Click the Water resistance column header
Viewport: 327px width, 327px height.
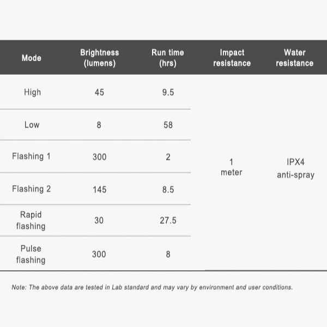click(x=295, y=58)
